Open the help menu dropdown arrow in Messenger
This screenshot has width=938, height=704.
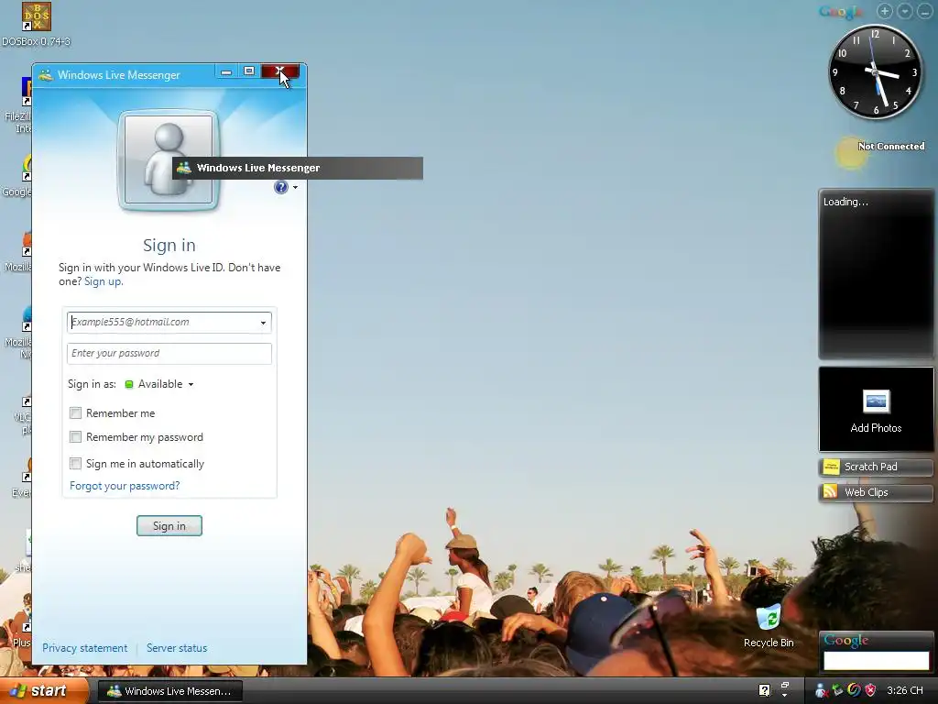296,187
